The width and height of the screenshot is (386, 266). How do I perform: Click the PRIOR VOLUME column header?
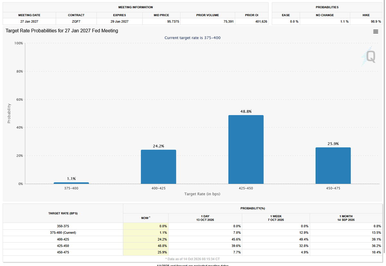pyautogui.click(x=207, y=15)
